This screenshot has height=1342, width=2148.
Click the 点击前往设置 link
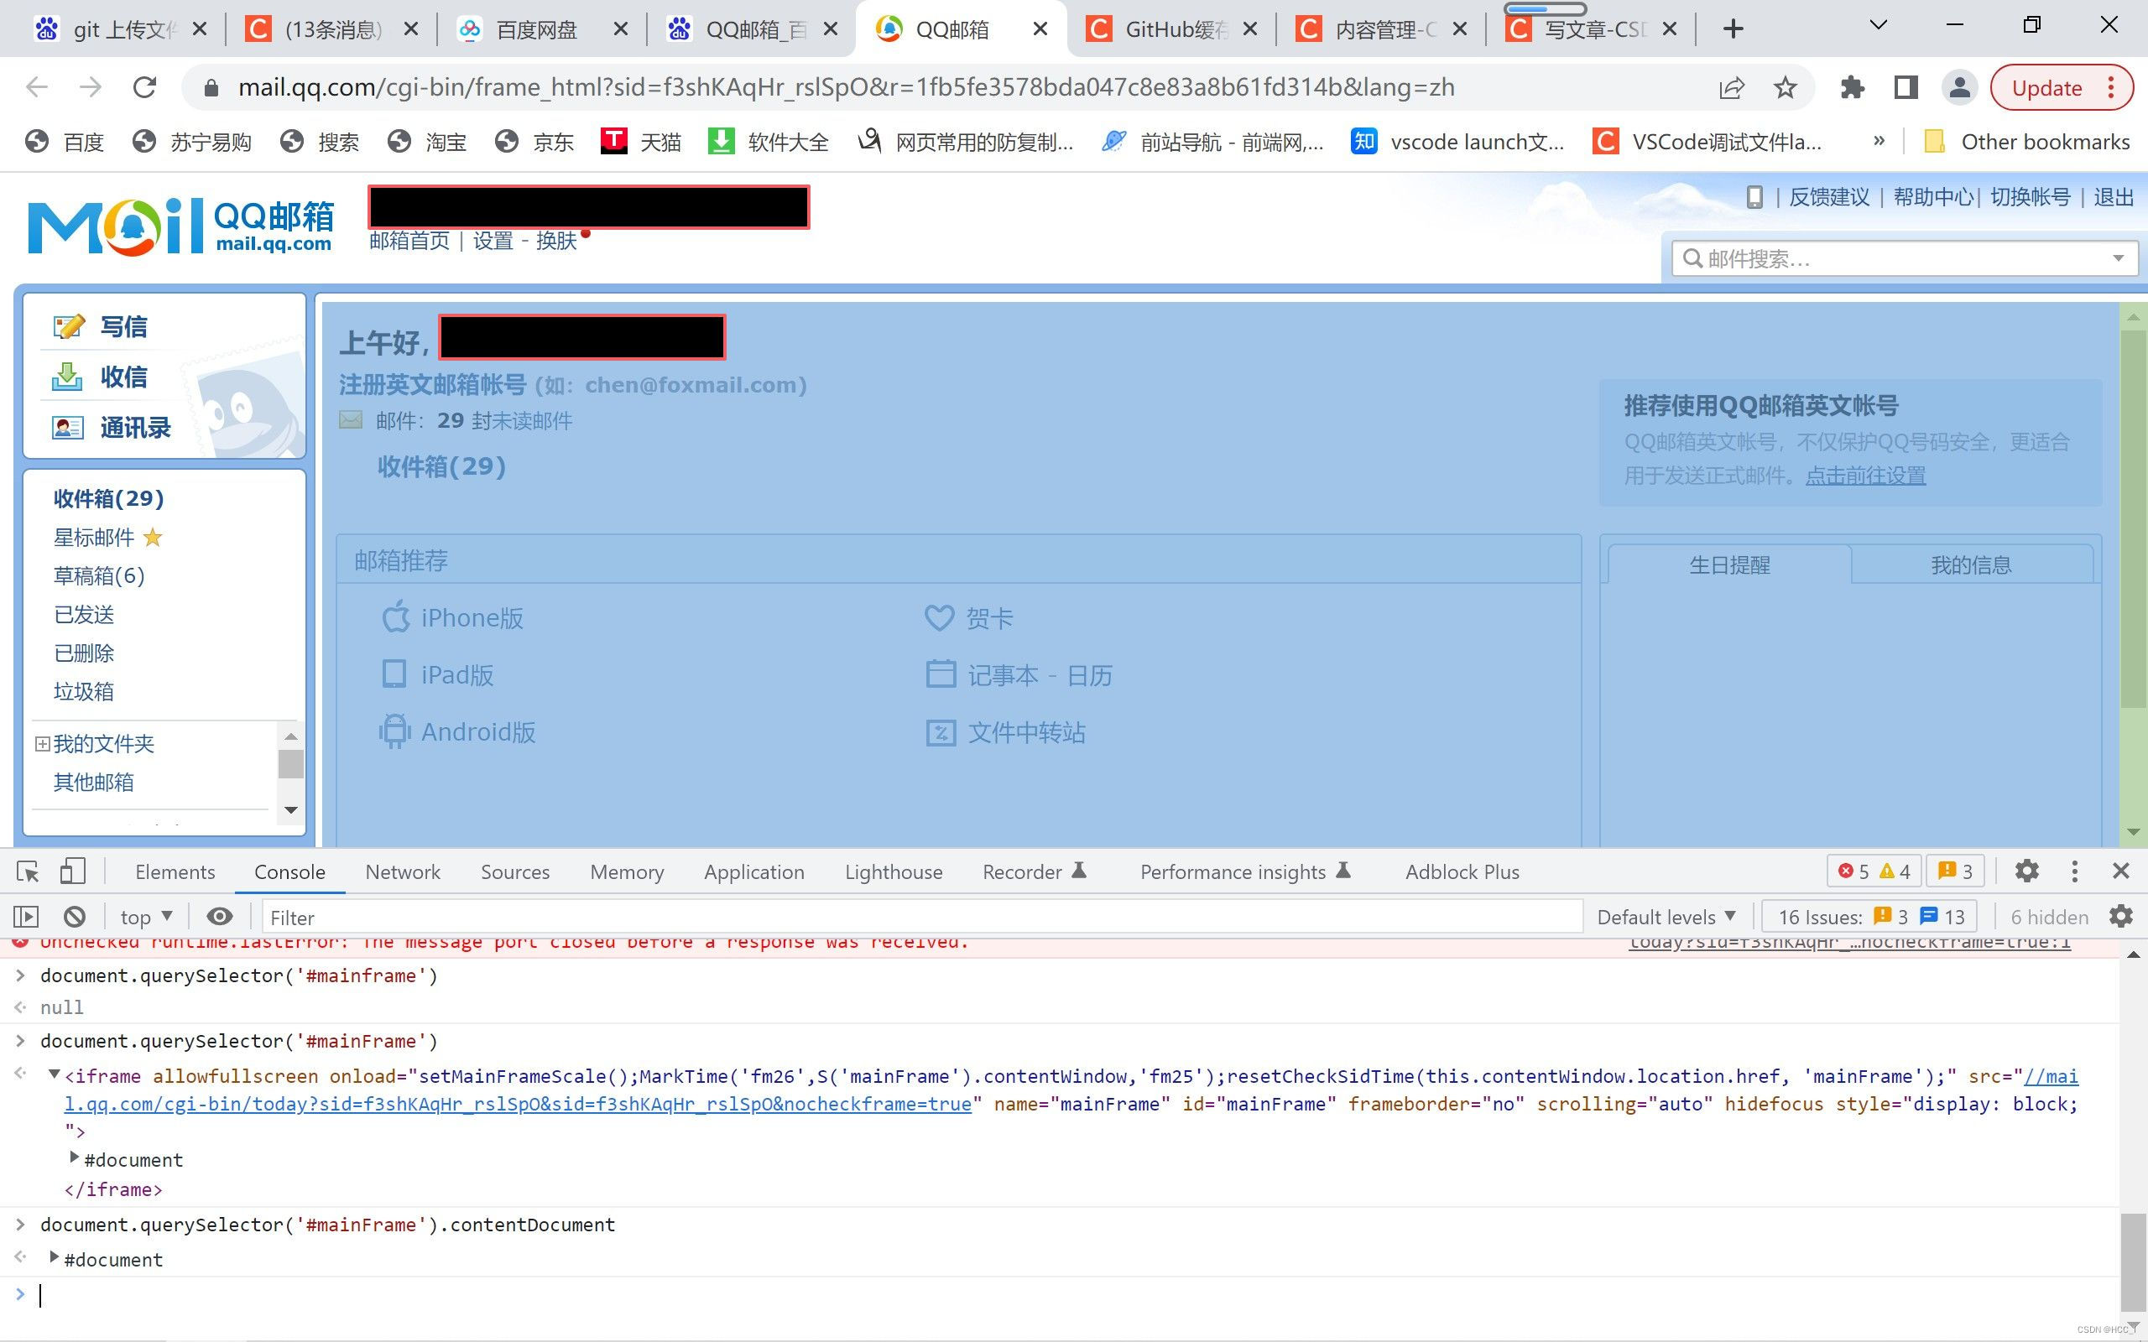tap(1865, 475)
